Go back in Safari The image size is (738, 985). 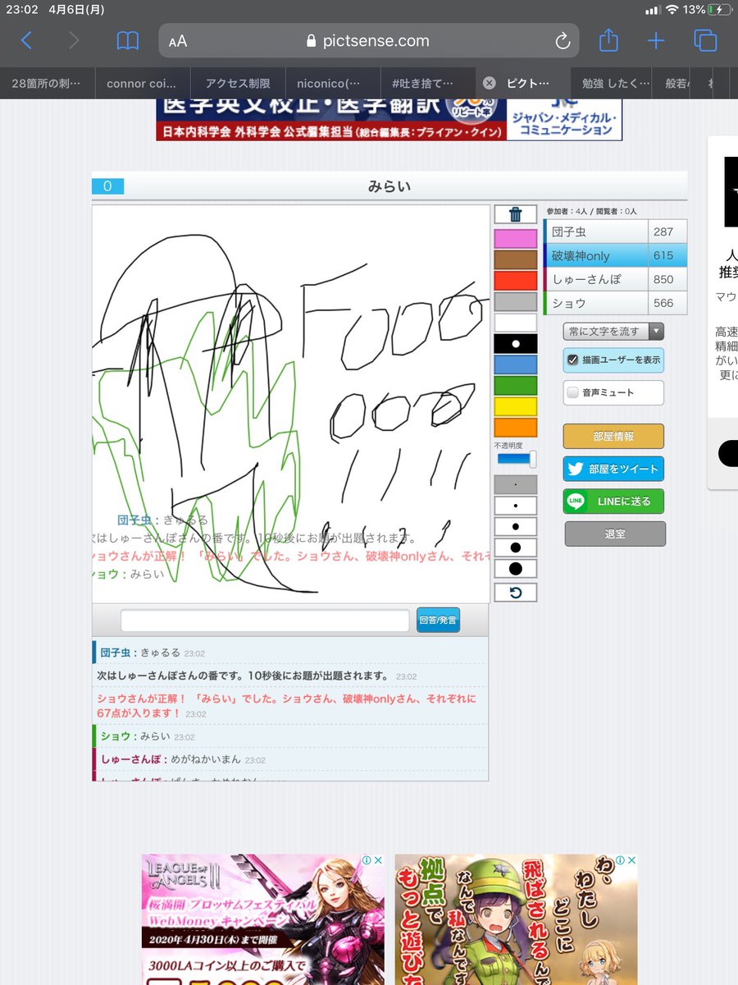[27, 41]
